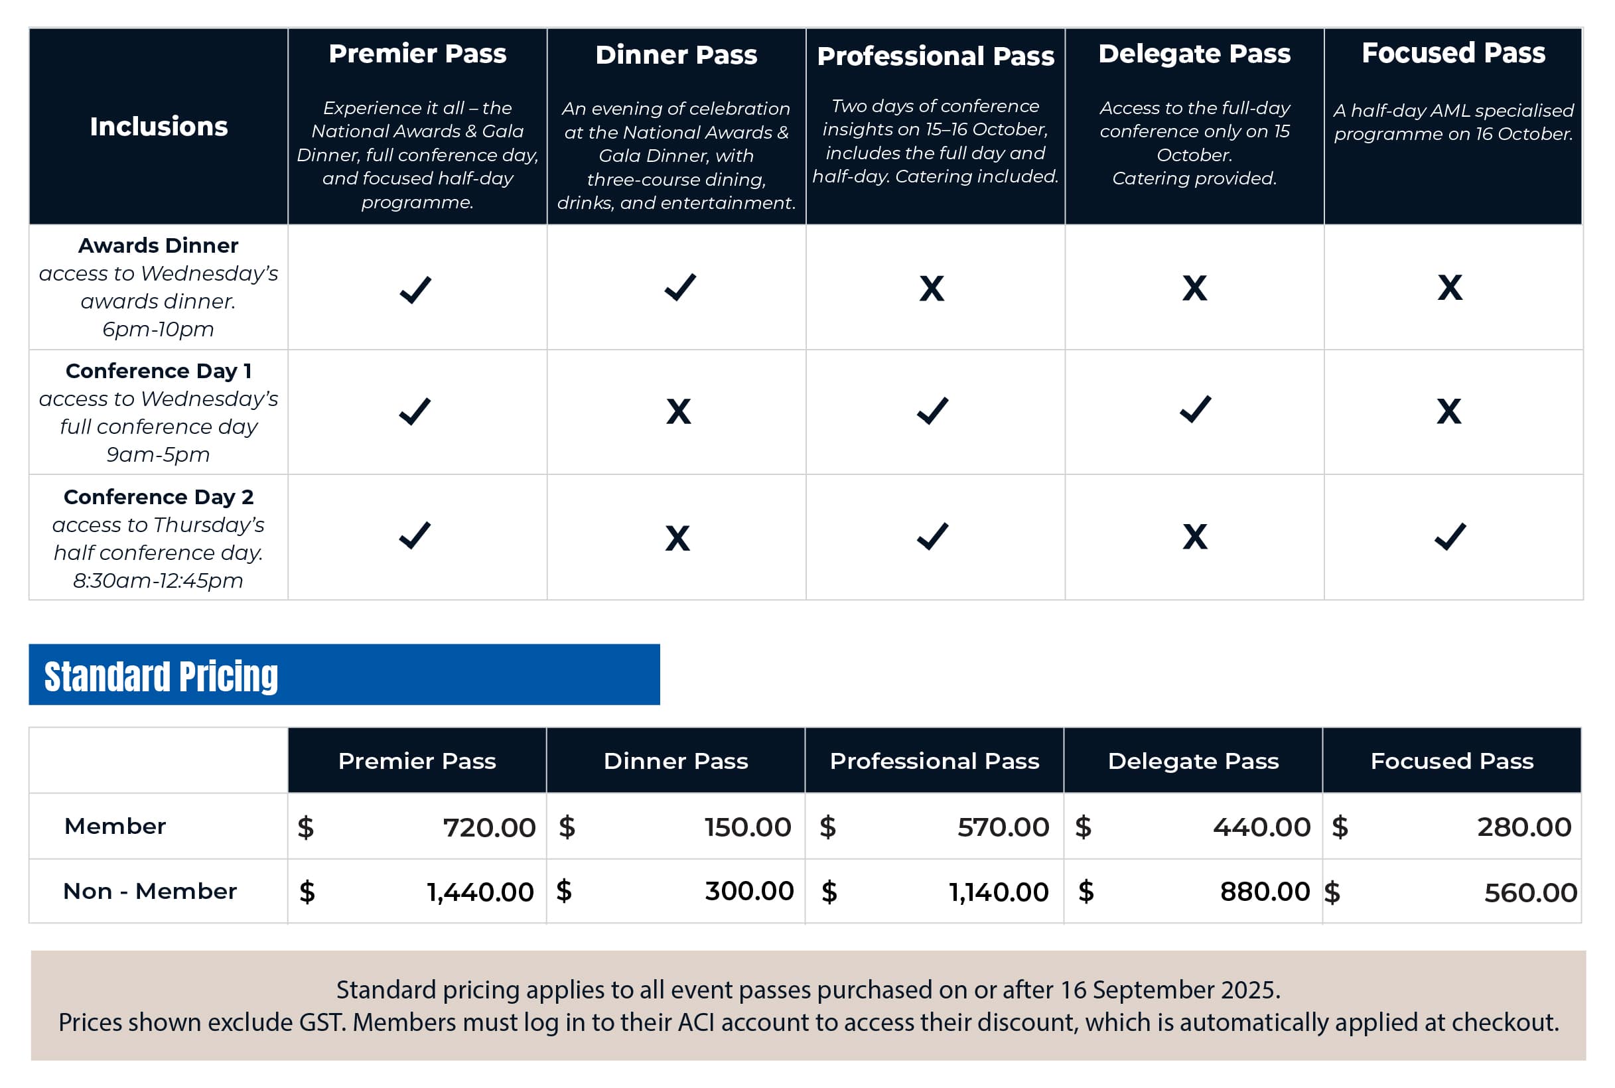Image resolution: width=1615 pixels, height=1088 pixels.
Task: Click the Professional Pass Awards Dinner X mark
Action: click(x=932, y=288)
